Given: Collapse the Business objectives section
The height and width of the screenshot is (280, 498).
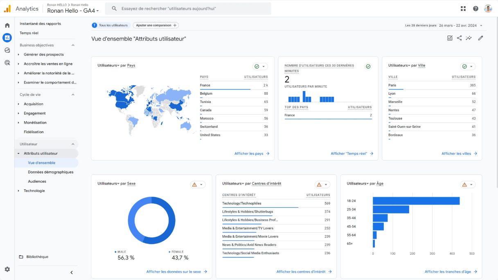Looking at the screenshot, I should tap(73, 45).
